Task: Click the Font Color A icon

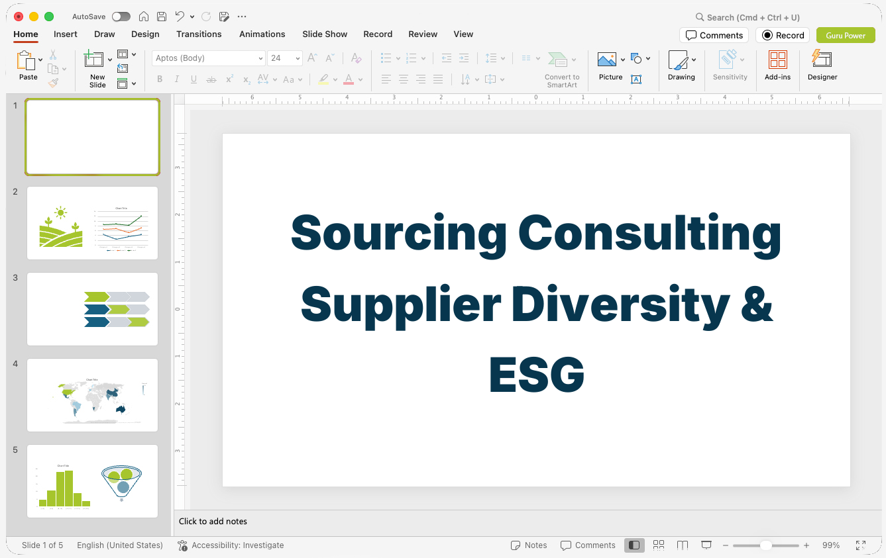Action: pyautogui.click(x=349, y=79)
